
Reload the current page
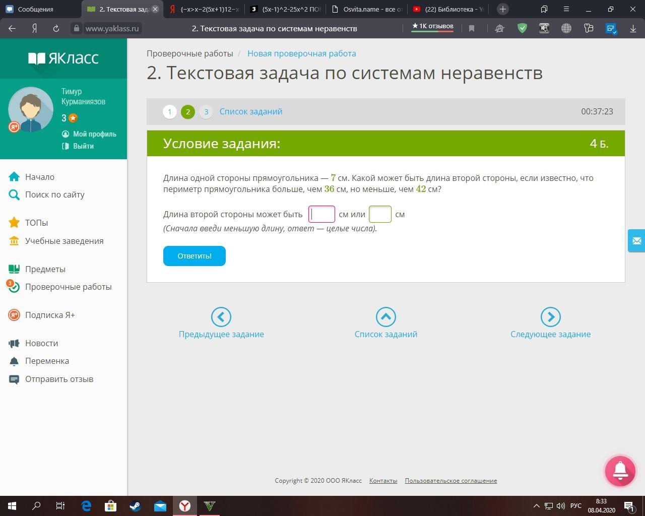[x=56, y=29]
